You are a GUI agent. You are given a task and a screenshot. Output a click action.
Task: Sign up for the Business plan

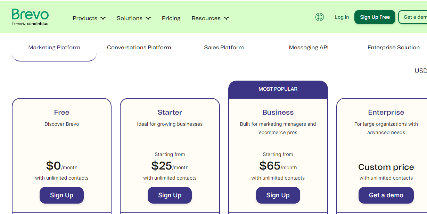(x=278, y=195)
